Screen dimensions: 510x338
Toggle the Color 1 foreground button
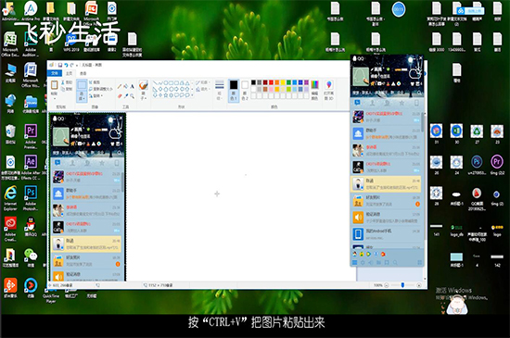tap(234, 90)
